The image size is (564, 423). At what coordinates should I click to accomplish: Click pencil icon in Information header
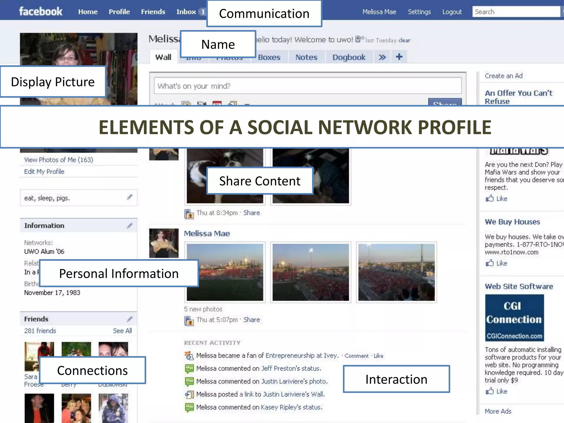click(130, 226)
